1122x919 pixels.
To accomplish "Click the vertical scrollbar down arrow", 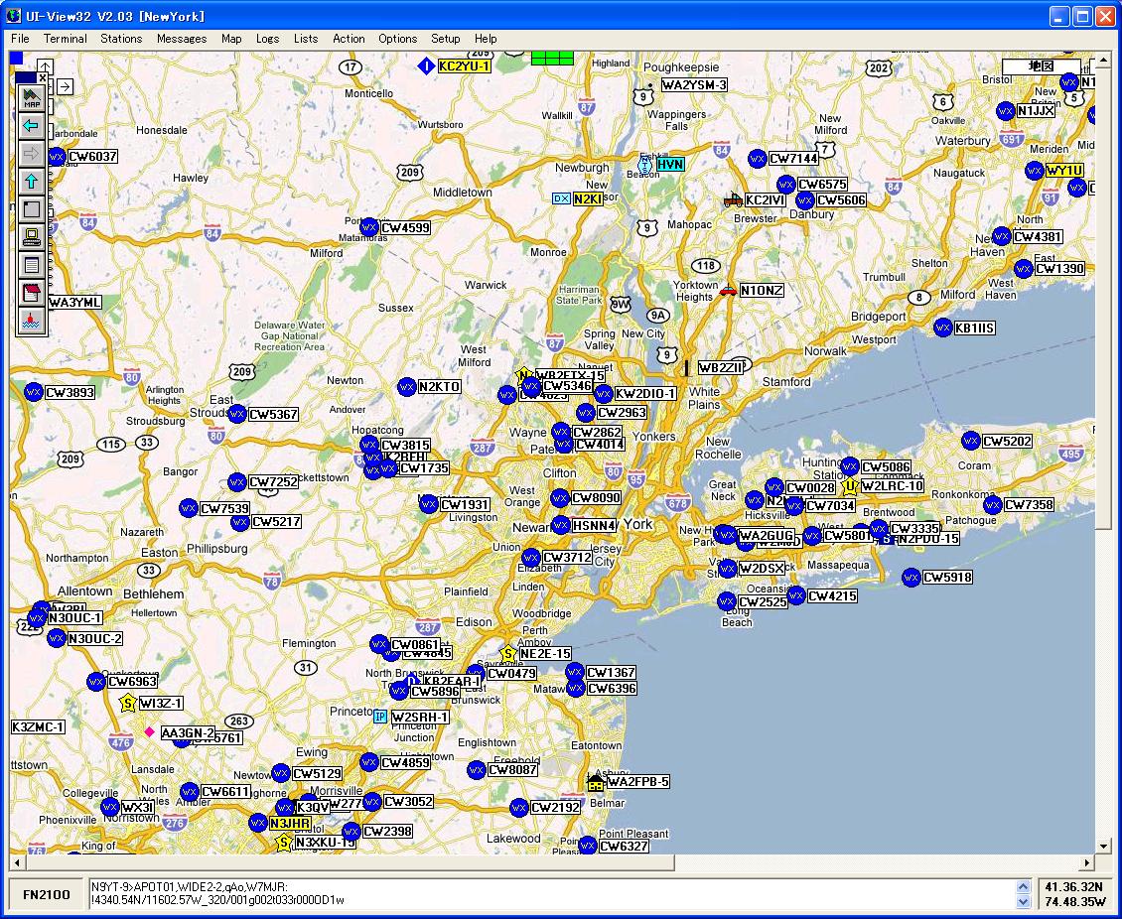I will point(1103,847).
